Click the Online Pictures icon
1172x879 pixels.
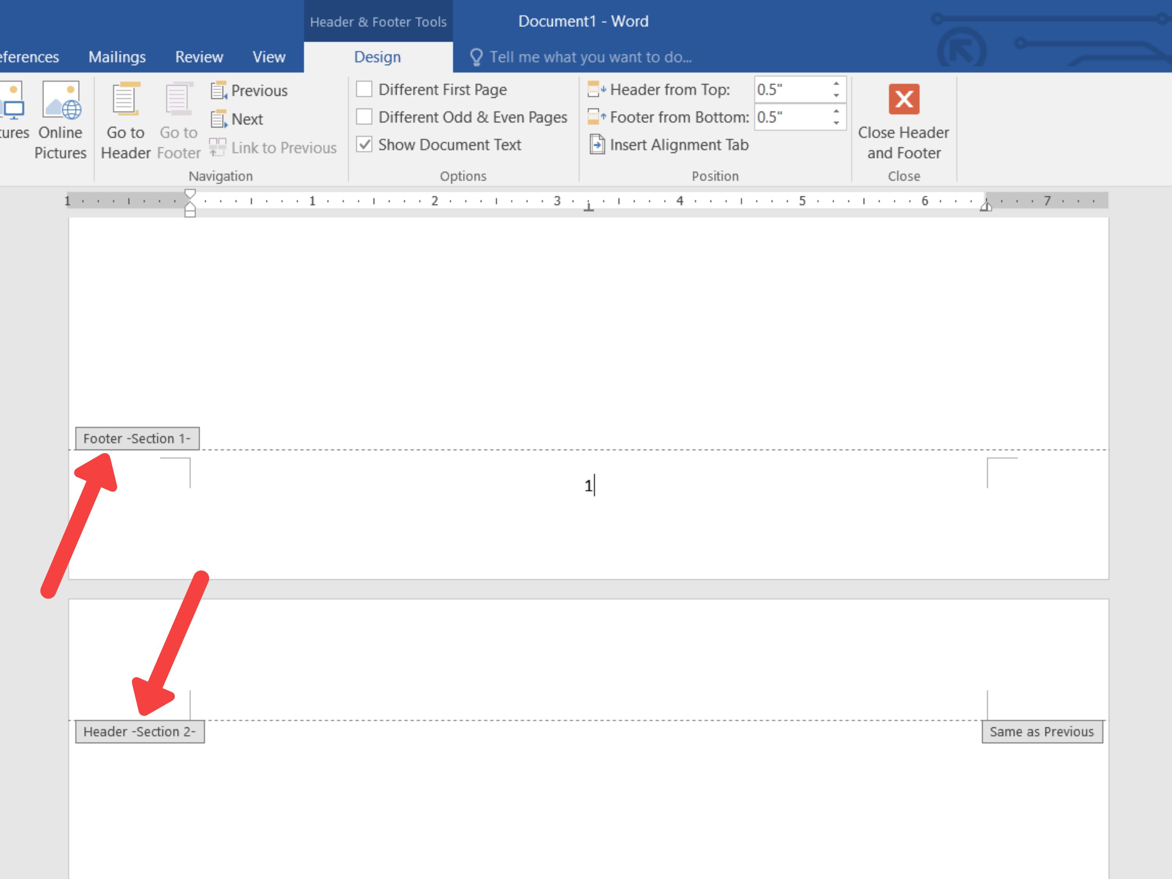point(61,100)
